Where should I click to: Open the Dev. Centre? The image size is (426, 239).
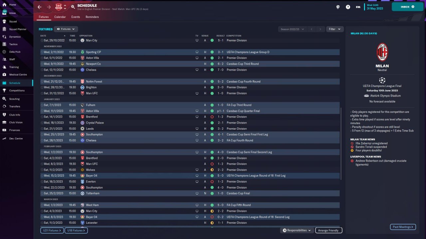pyautogui.click(x=16, y=138)
